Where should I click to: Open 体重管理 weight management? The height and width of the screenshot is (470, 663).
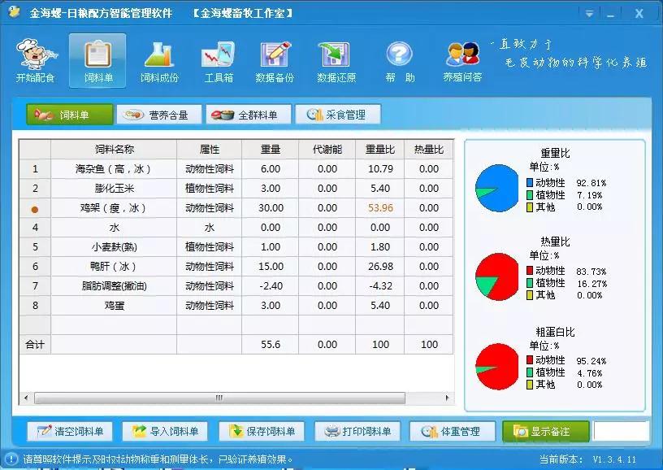click(x=452, y=432)
